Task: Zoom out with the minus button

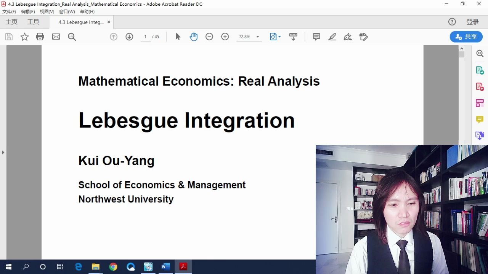Action: 209,37
